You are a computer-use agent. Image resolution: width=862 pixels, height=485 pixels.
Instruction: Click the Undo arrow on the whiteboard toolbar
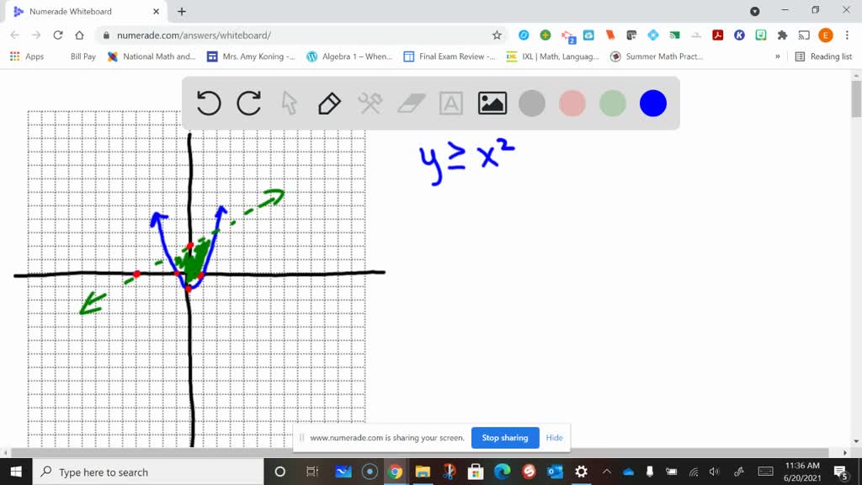pos(208,103)
